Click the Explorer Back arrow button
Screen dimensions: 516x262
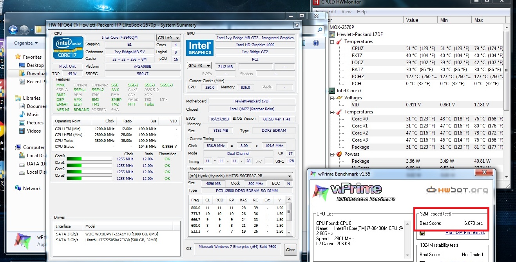(13, 30)
